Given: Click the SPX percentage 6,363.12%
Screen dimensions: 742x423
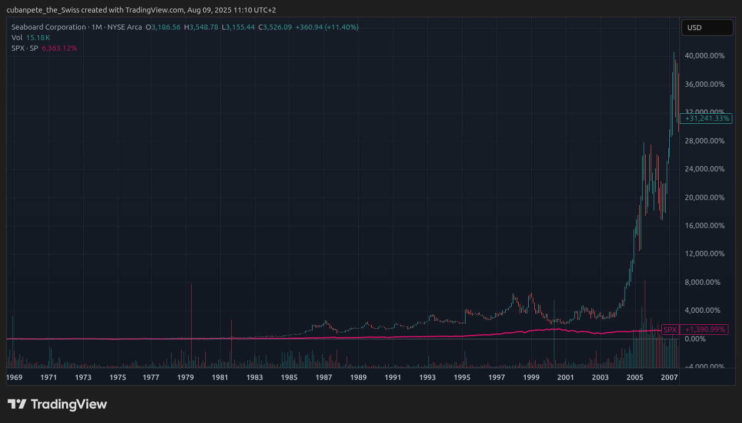Looking at the screenshot, I should point(59,48).
